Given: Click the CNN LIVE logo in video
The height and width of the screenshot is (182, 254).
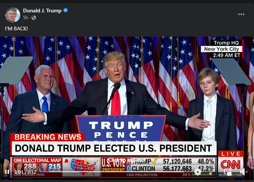Looking at the screenshot, I should (x=230, y=162).
